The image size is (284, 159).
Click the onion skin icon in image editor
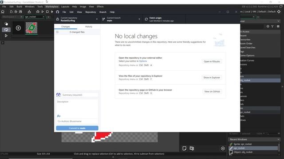tap(6, 24)
